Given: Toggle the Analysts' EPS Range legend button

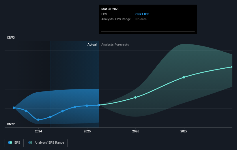Looking at the screenshot, I should (x=46, y=143).
